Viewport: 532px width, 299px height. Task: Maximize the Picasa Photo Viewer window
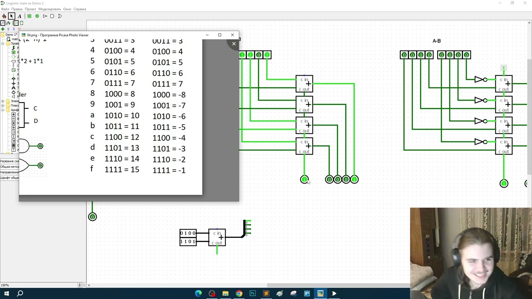[x=219, y=35]
